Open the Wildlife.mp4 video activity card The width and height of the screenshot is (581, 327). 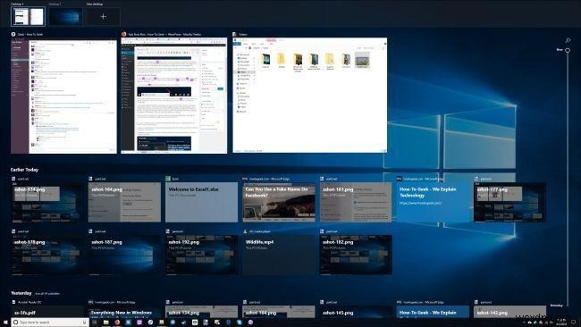279,255
